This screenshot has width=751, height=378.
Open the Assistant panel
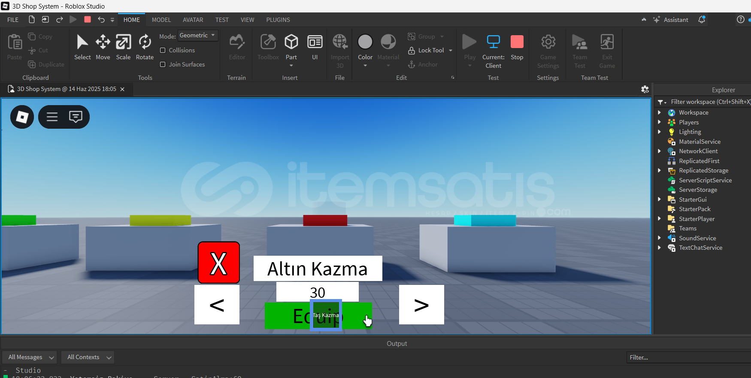pyautogui.click(x=671, y=20)
